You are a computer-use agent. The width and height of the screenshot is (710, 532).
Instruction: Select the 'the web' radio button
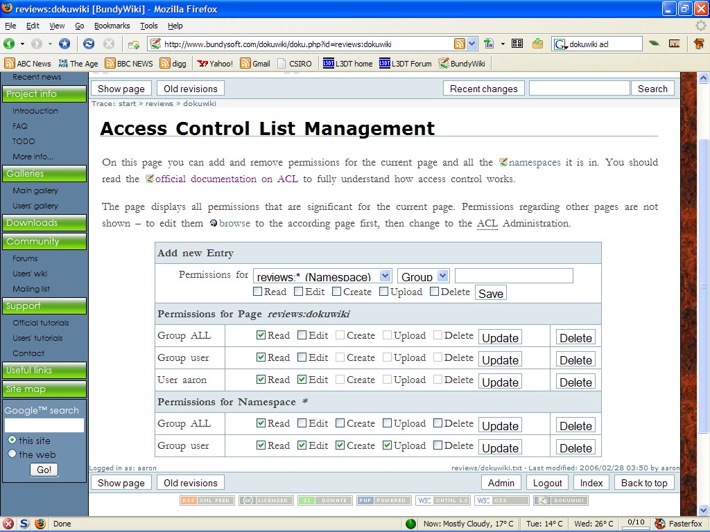click(12, 454)
